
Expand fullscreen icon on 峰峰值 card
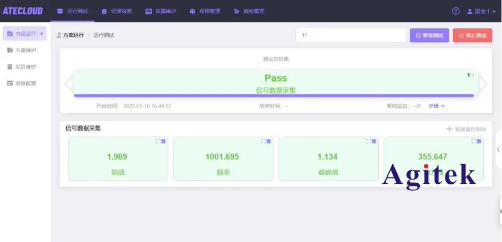(x=368, y=141)
